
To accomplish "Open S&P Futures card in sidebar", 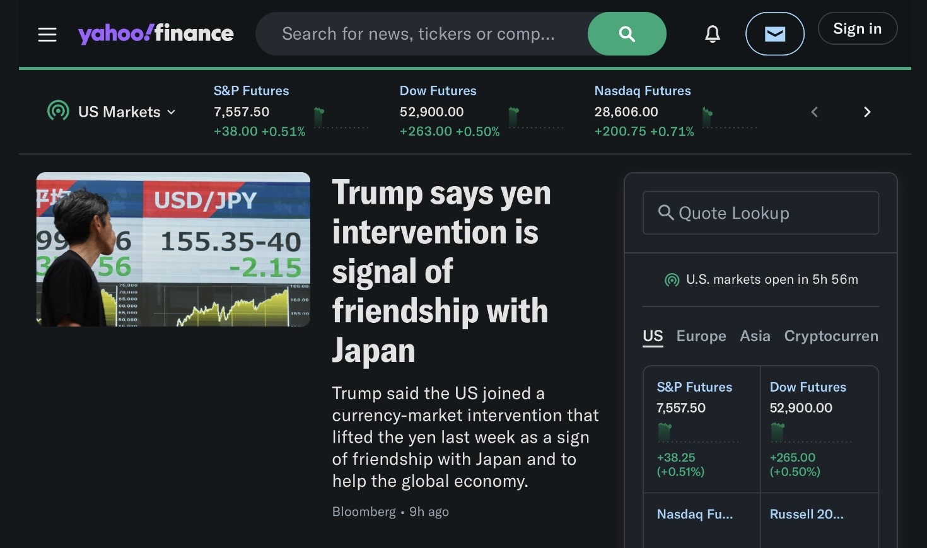I will [x=701, y=429].
